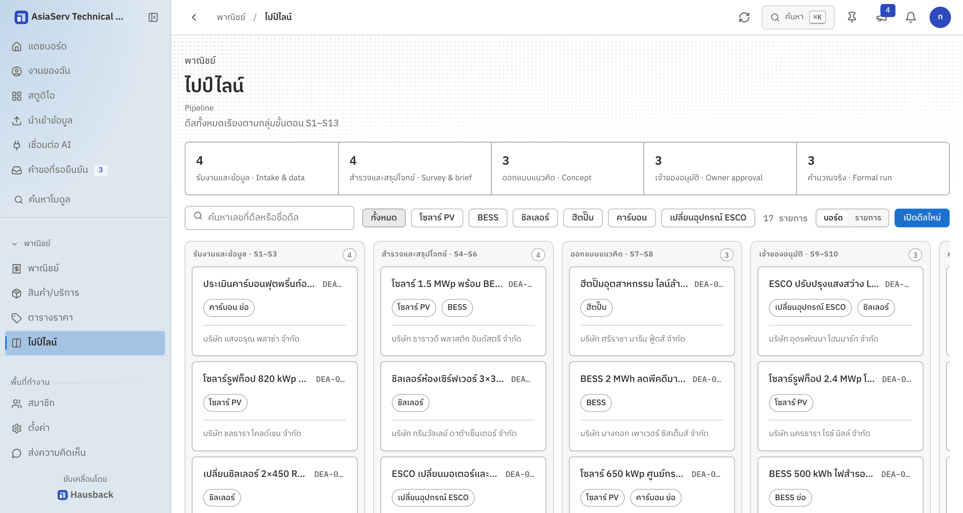Filter by ฮีตปั๊ม
This screenshot has height=513, width=963.
point(583,218)
